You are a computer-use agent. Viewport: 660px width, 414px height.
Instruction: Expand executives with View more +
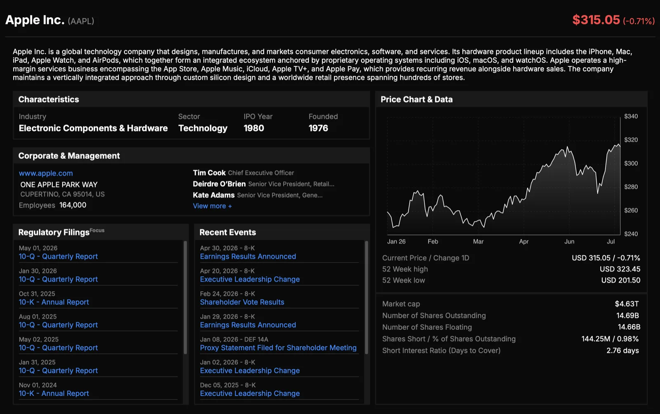[212, 206]
